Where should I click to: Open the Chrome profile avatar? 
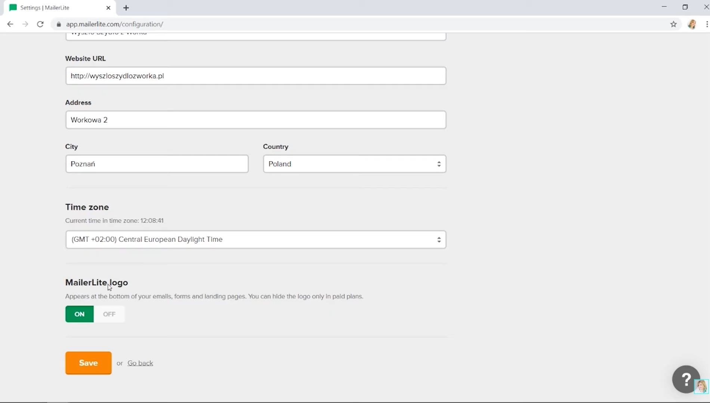pos(692,24)
